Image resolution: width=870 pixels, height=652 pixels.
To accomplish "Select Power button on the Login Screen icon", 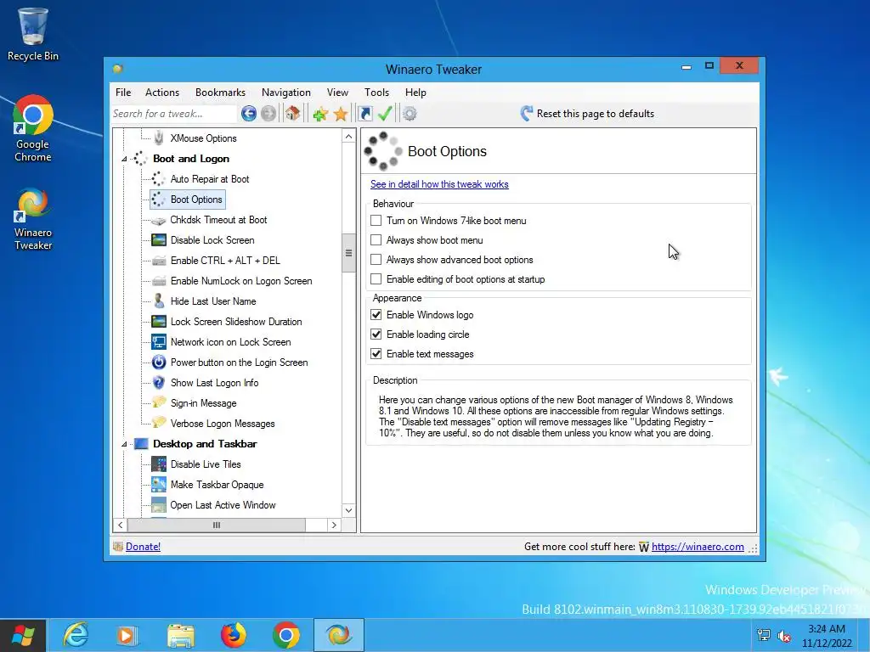I will (159, 362).
